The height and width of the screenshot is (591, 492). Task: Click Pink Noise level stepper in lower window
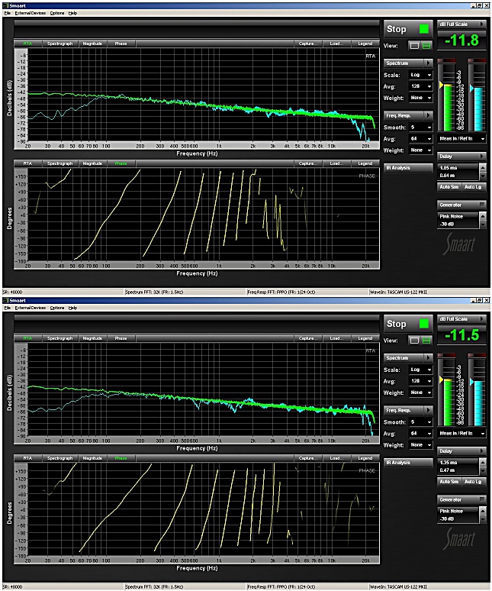tap(483, 515)
